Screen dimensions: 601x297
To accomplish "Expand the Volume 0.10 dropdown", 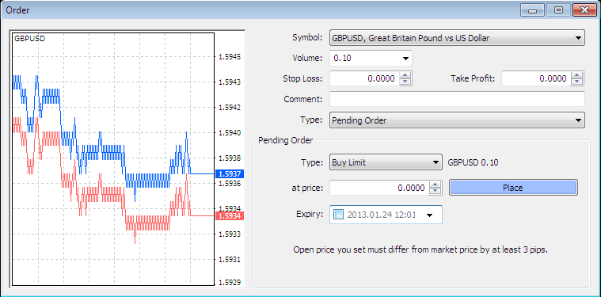I will [x=371, y=59].
